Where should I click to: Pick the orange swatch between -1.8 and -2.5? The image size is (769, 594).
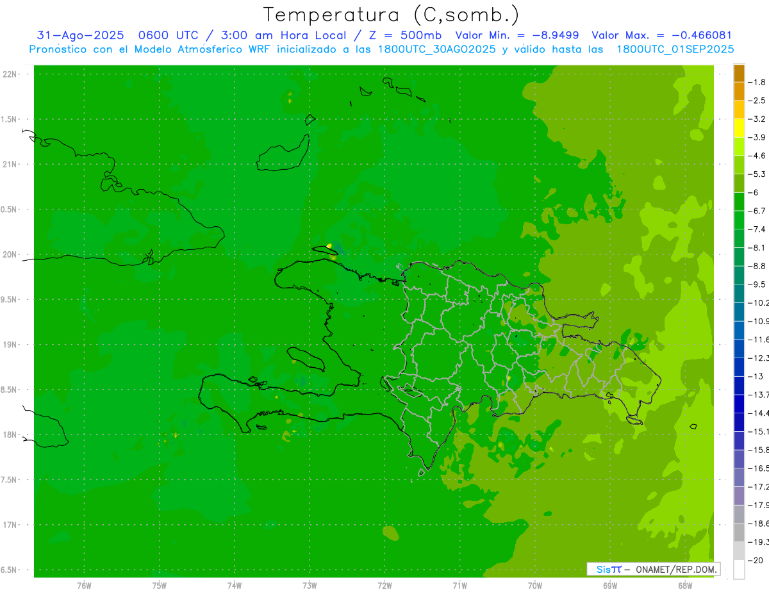coord(739,92)
